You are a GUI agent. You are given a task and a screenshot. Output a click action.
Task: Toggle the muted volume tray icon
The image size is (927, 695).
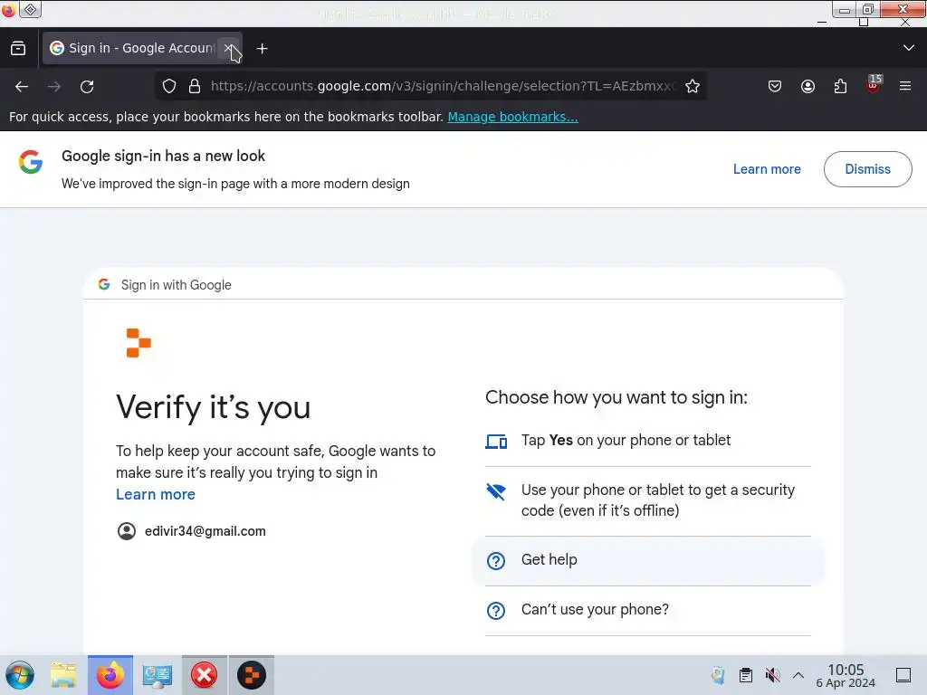coord(772,675)
